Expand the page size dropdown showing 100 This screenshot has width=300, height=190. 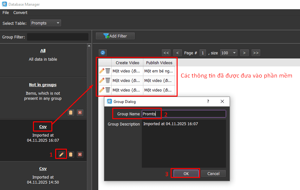tap(229, 53)
